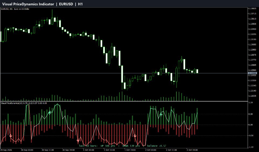Viewport: 259px width, 152px height.
Task: Click time axis label 30 Sep 19:00
Action: pyautogui.click(x=69, y=150)
